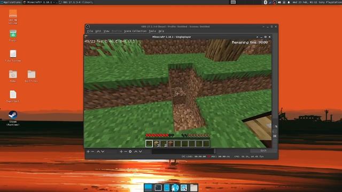Open the application finder magnifier dock icon
342x192 pixels.
coord(184,187)
